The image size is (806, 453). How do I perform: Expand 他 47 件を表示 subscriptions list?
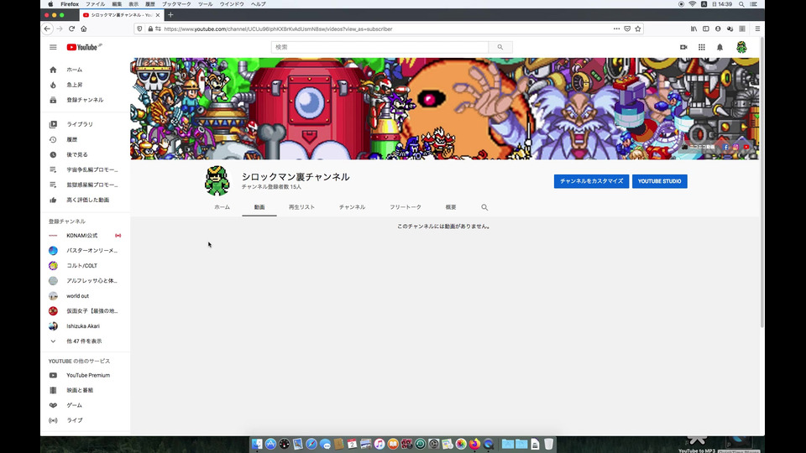(86, 341)
